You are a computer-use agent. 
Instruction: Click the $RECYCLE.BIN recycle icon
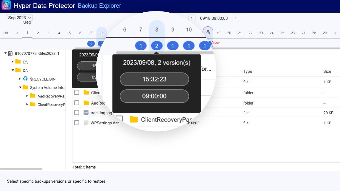tap(25, 79)
